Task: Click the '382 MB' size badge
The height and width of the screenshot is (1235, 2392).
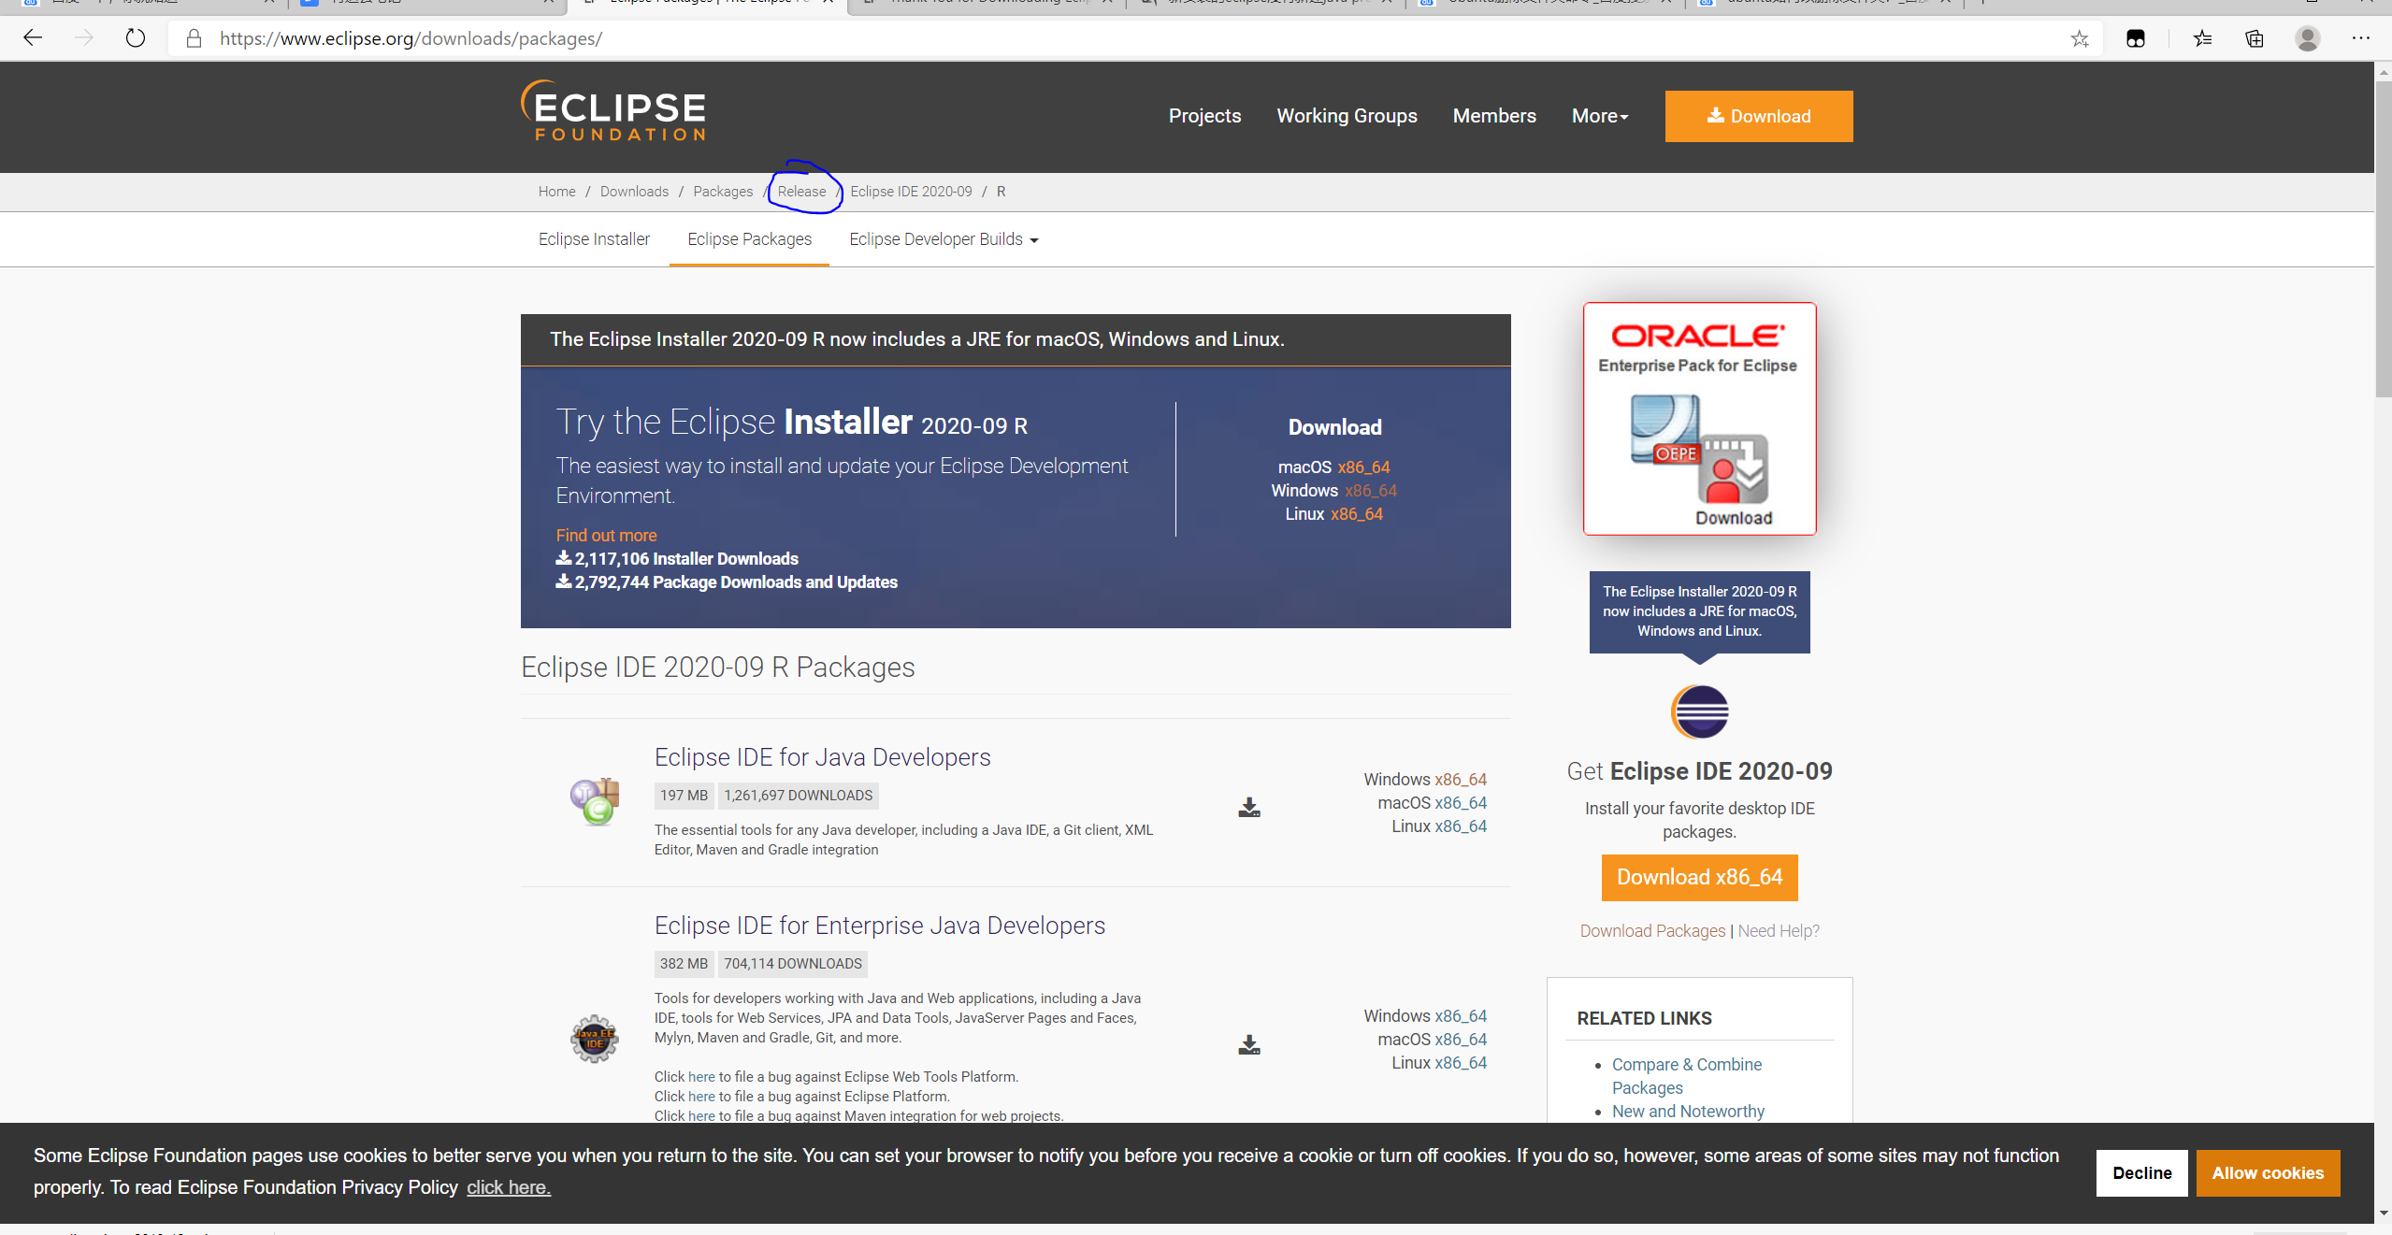Action: 684,964
